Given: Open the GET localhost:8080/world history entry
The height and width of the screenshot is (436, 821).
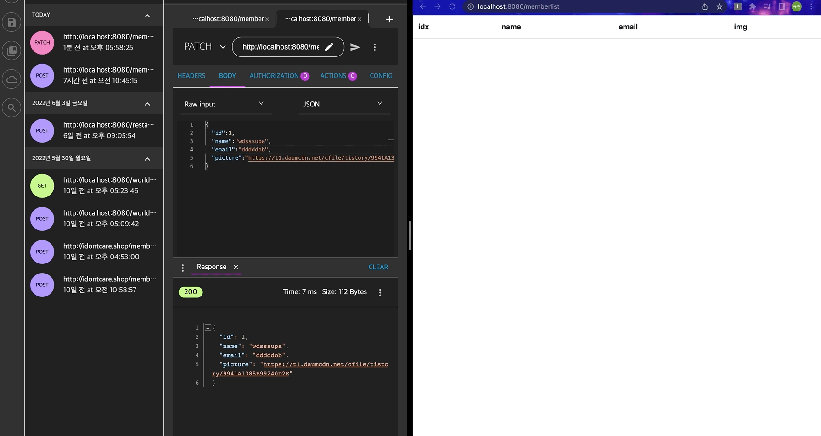Looking at the screenshot, I should pyautogui.click(x=94, y=185).
